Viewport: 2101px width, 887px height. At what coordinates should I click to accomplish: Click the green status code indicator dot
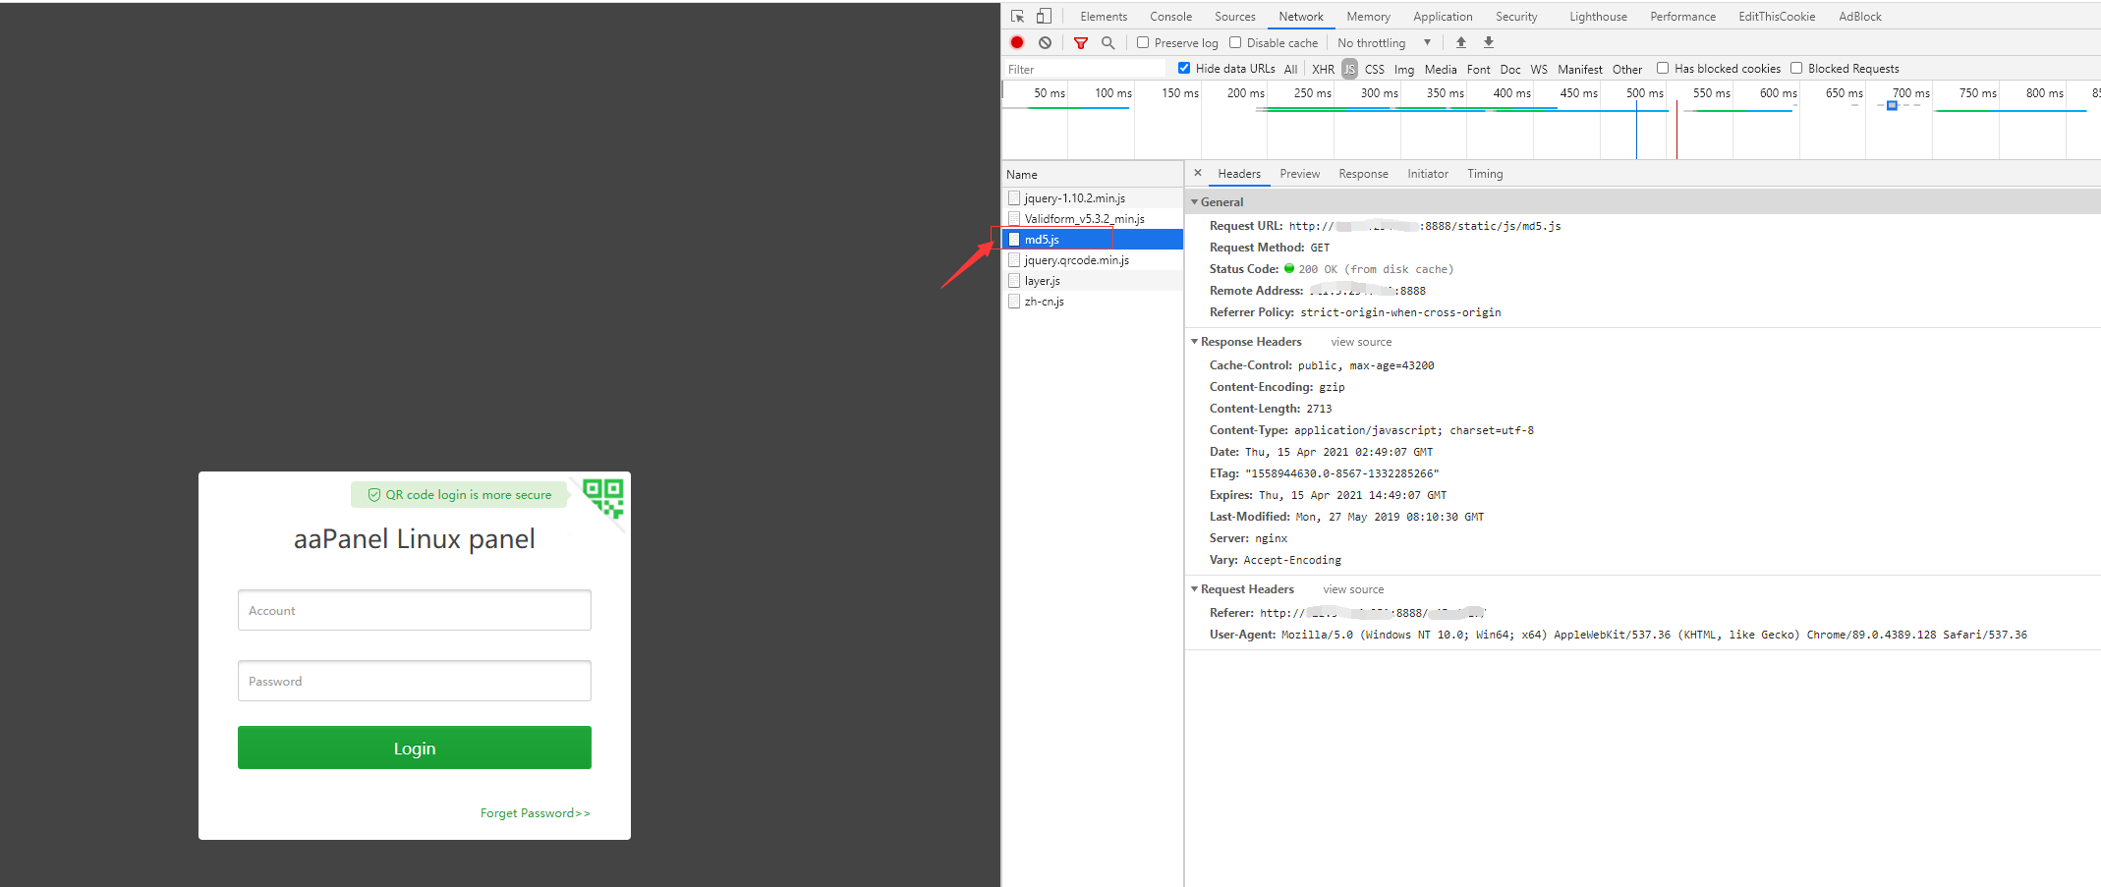1289,268
